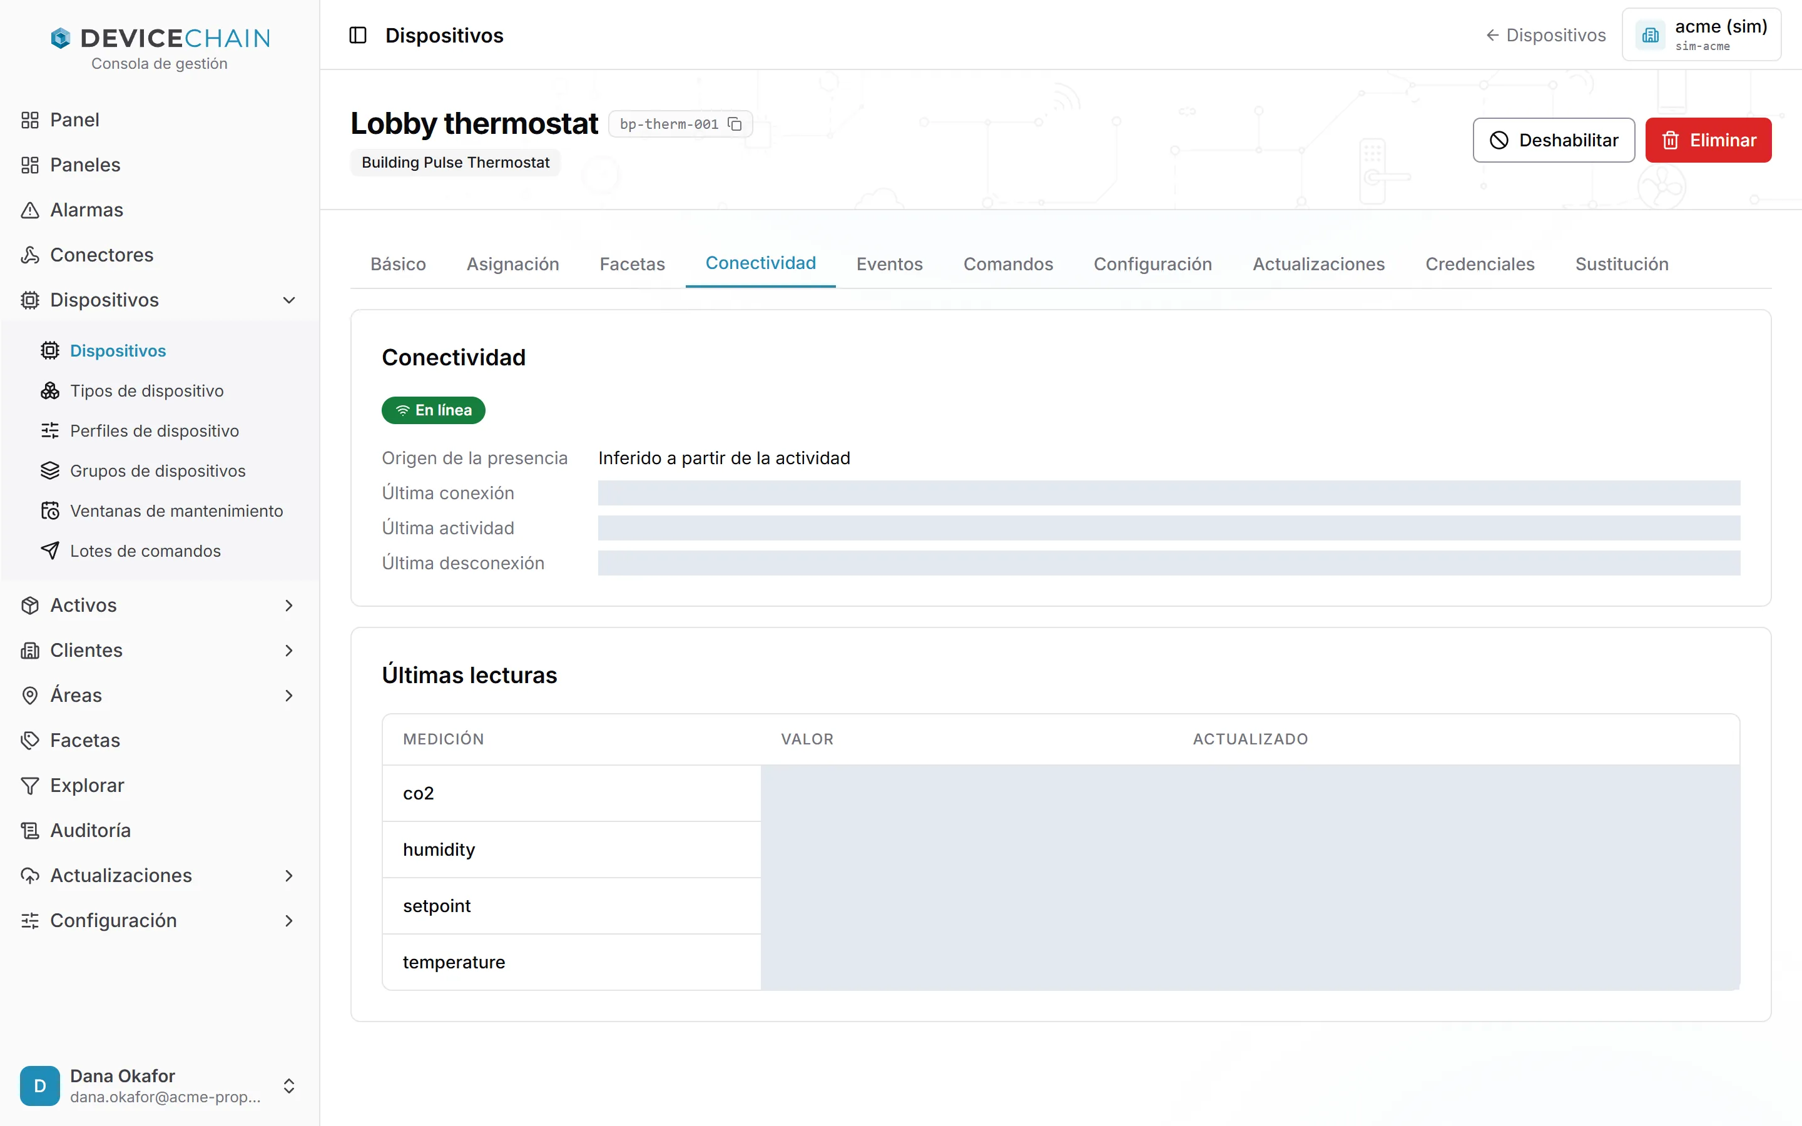Open Tipos de dispositivo page
The height and width of the screenshot is (1126, 1802).
click(146, 391)
